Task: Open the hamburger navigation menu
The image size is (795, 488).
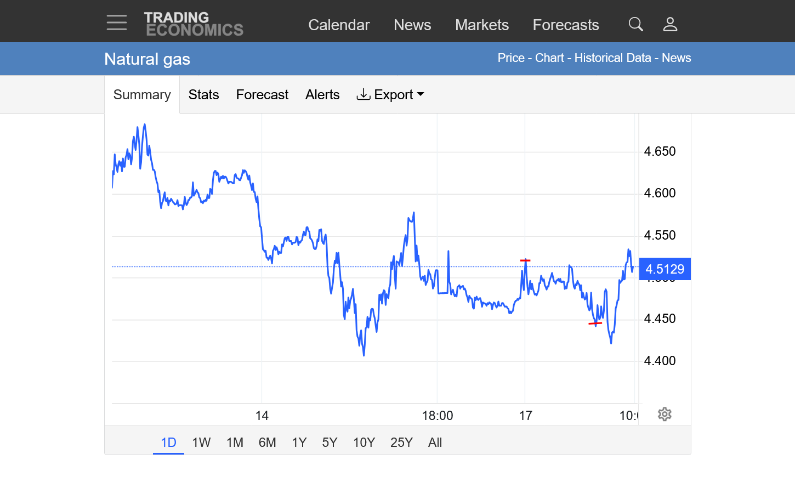Action: pyautogui.click(x=117, y=23)
